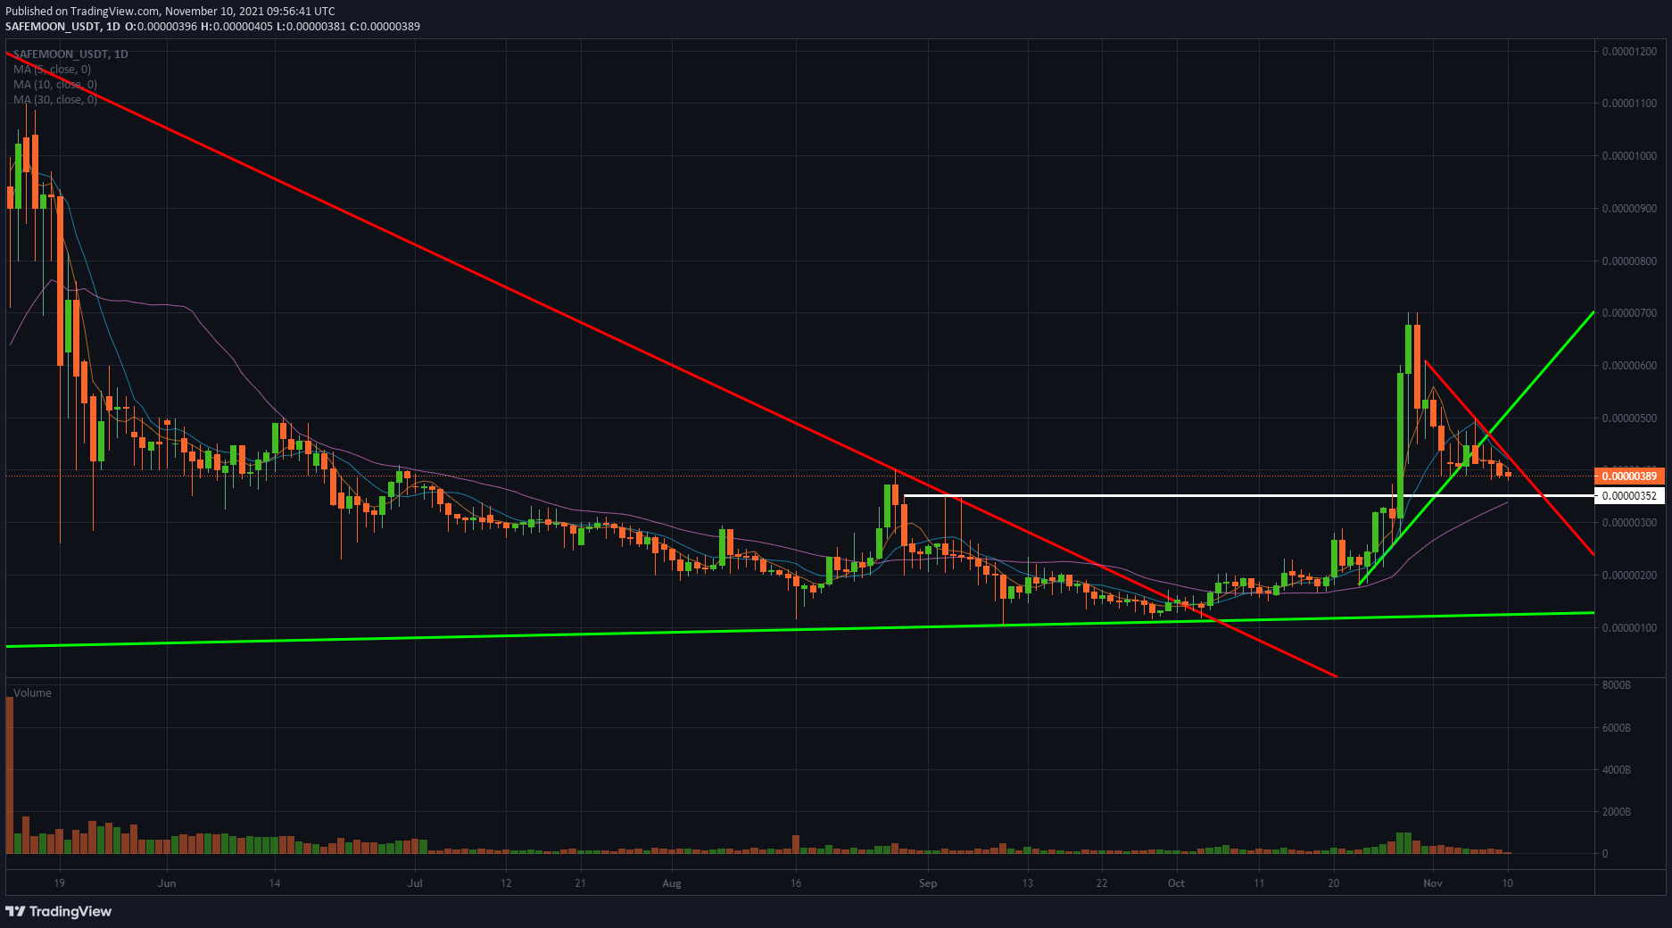Click the Jul date on time axis
The height and width of the screenshot is (928, 1672).
coord(415,883)
